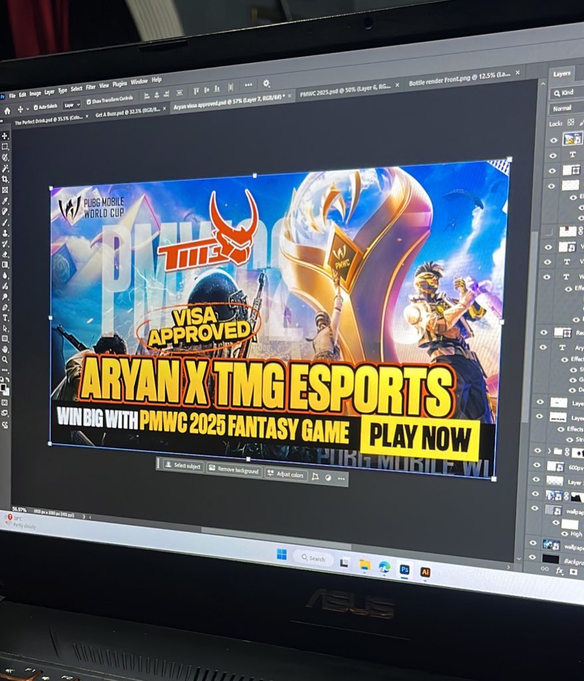Hide the Background layer

(532, 557)
